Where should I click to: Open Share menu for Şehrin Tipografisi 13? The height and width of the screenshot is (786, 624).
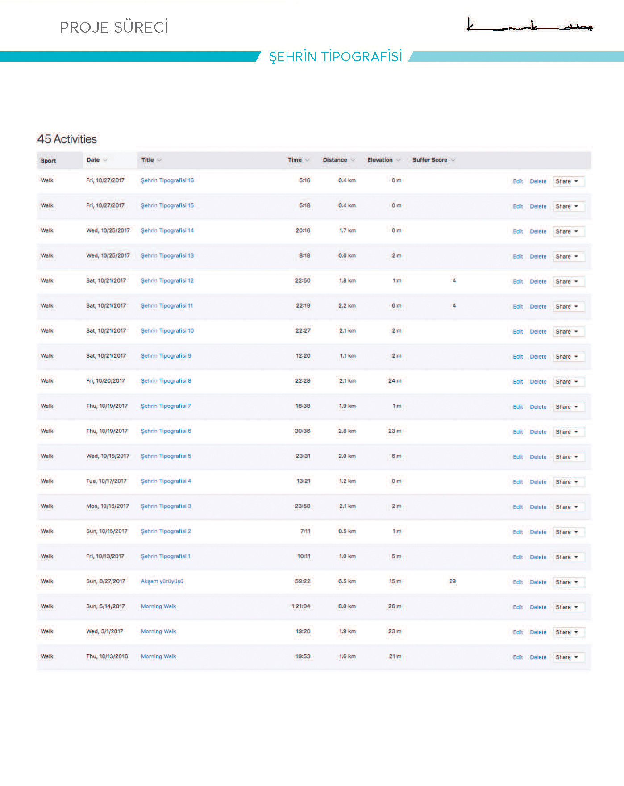coord(568,256)
